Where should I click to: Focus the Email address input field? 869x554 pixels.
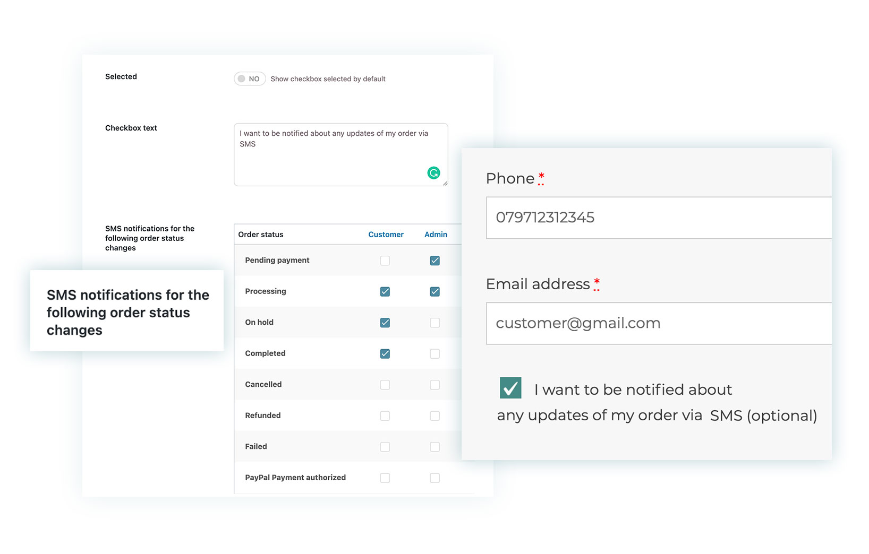click(x=659, y=323)
